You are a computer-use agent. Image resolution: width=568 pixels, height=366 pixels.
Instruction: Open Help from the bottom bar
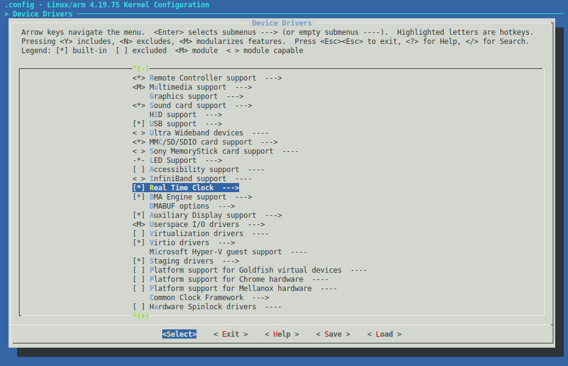point(282,334)
